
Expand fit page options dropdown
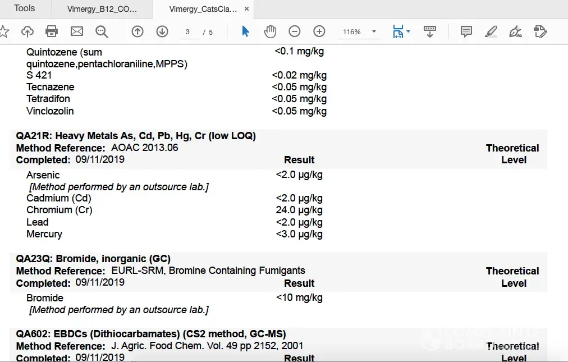point(408,31)
